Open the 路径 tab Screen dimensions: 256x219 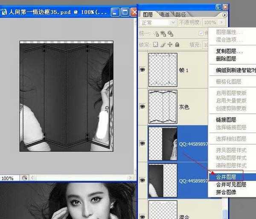[181, 15]
